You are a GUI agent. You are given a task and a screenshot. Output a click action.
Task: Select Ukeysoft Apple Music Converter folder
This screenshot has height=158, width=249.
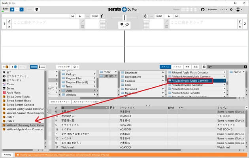pos(190,72)
